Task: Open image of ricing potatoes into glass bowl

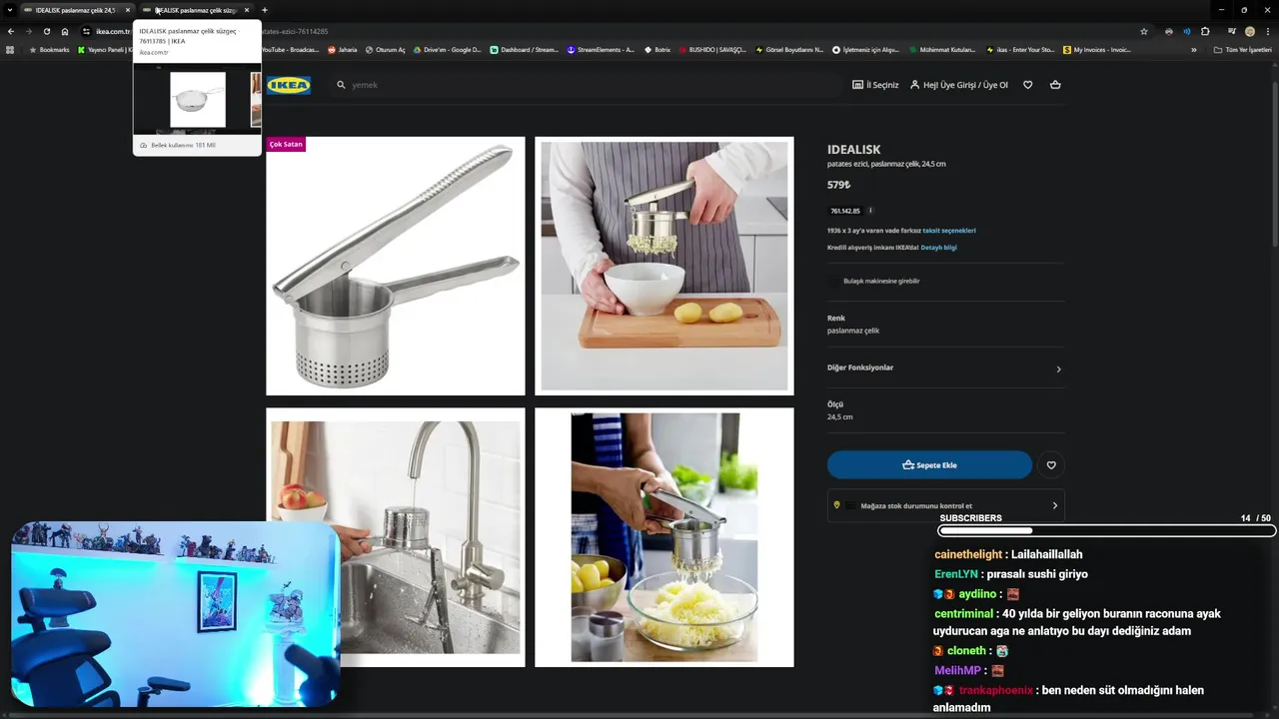Action: [x=664, y=537]
